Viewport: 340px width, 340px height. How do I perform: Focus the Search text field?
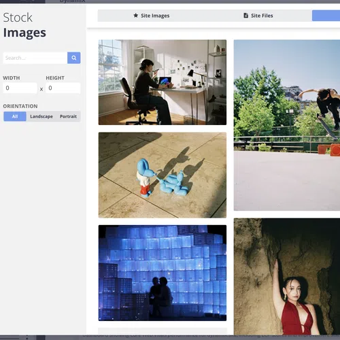pos(35,58)
